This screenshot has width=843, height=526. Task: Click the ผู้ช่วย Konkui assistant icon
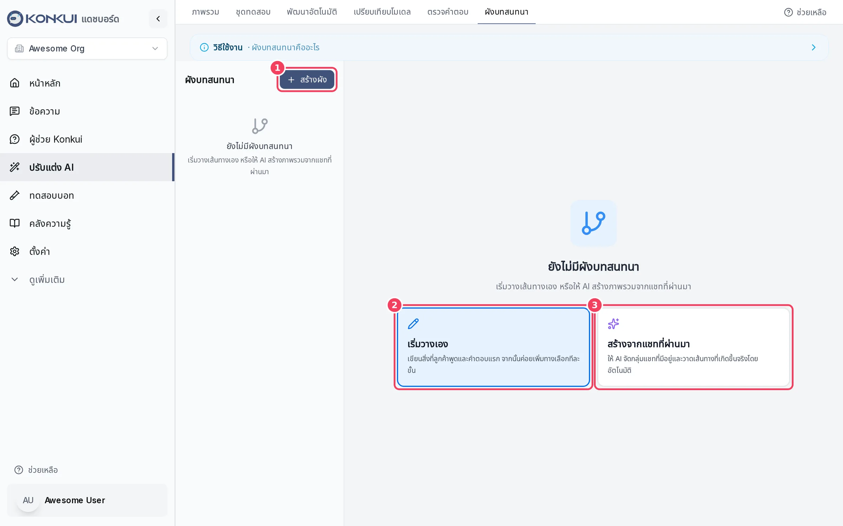coord(14,139)
